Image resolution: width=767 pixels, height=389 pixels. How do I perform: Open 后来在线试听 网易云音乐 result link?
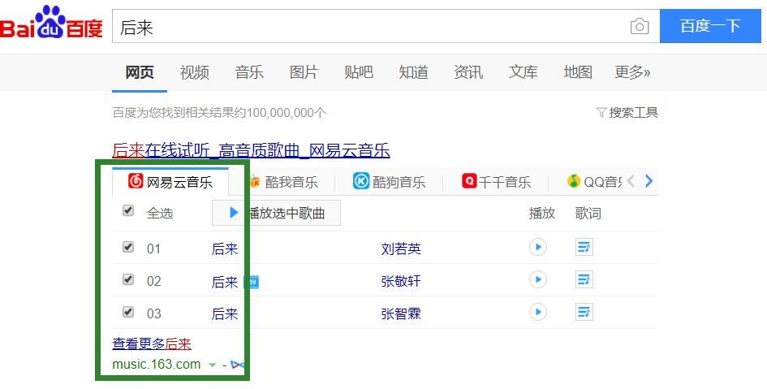(x=251, y=150)
